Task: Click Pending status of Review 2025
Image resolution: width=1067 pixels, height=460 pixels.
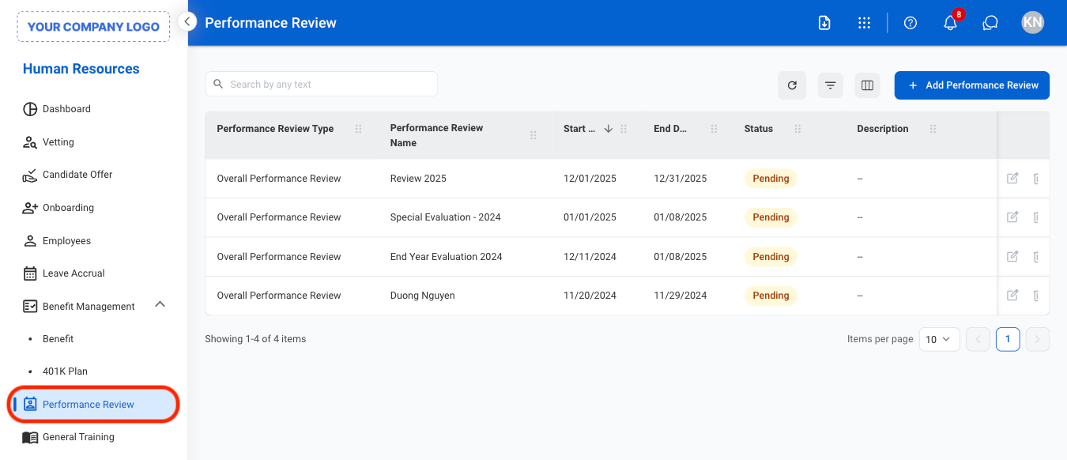Action: coord(771,179)
